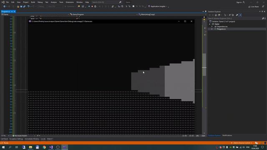The image size is (267, 150).
Task: Click the taskbar Search icon
Action: (x=10, y=147)
